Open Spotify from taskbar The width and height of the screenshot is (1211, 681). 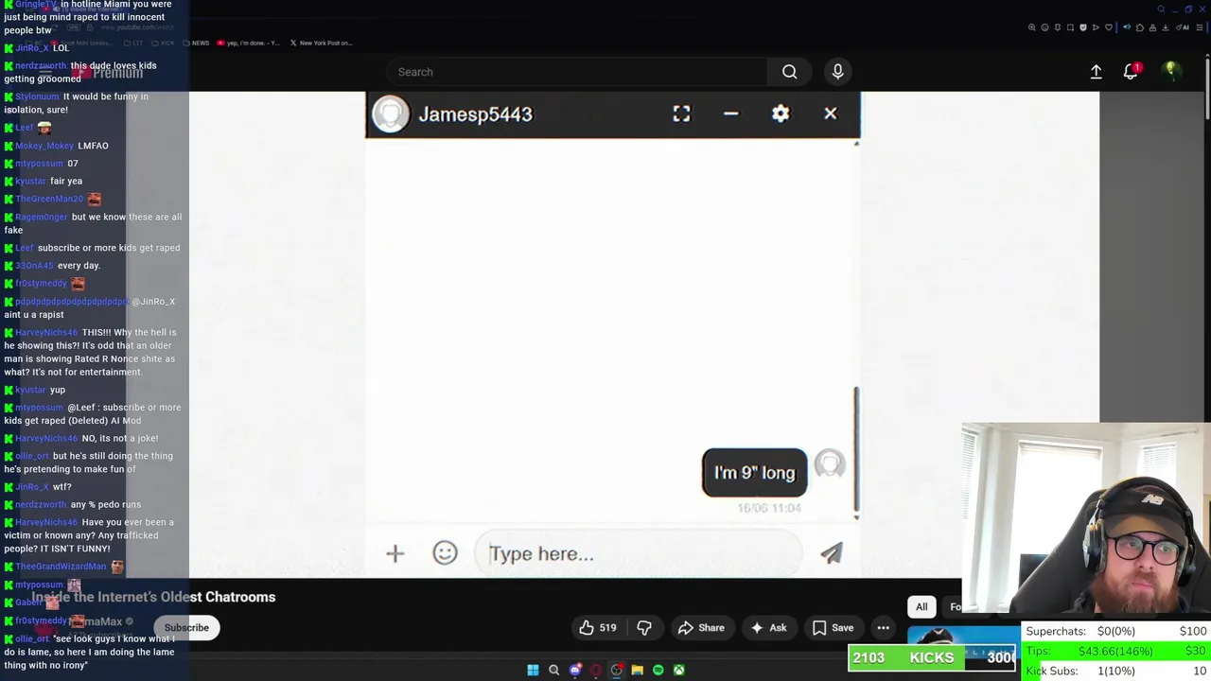click(658, 671)
